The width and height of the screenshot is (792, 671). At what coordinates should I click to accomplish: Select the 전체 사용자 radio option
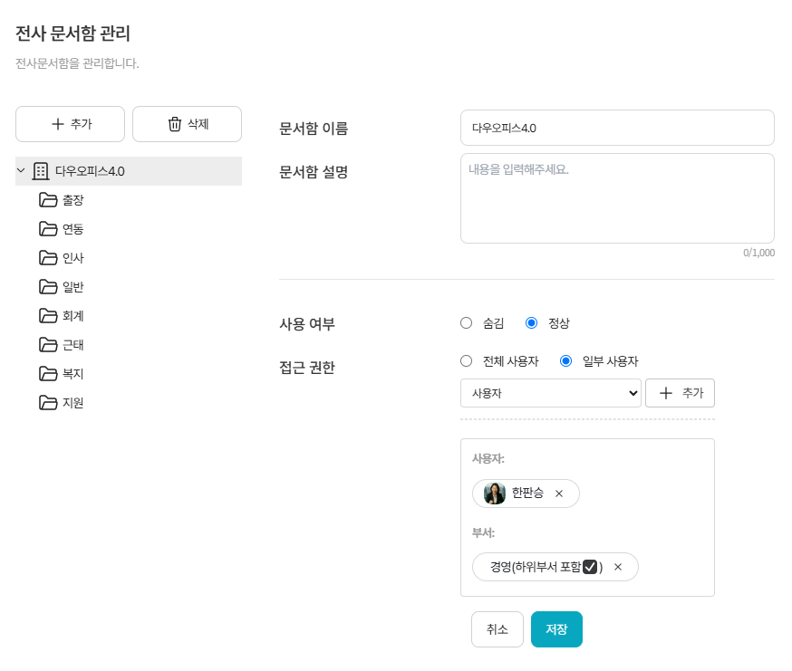[x=467, y=361]
